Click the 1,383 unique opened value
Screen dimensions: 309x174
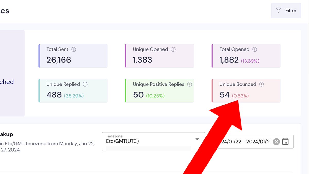pyautogui.click(x=142, y=60)
